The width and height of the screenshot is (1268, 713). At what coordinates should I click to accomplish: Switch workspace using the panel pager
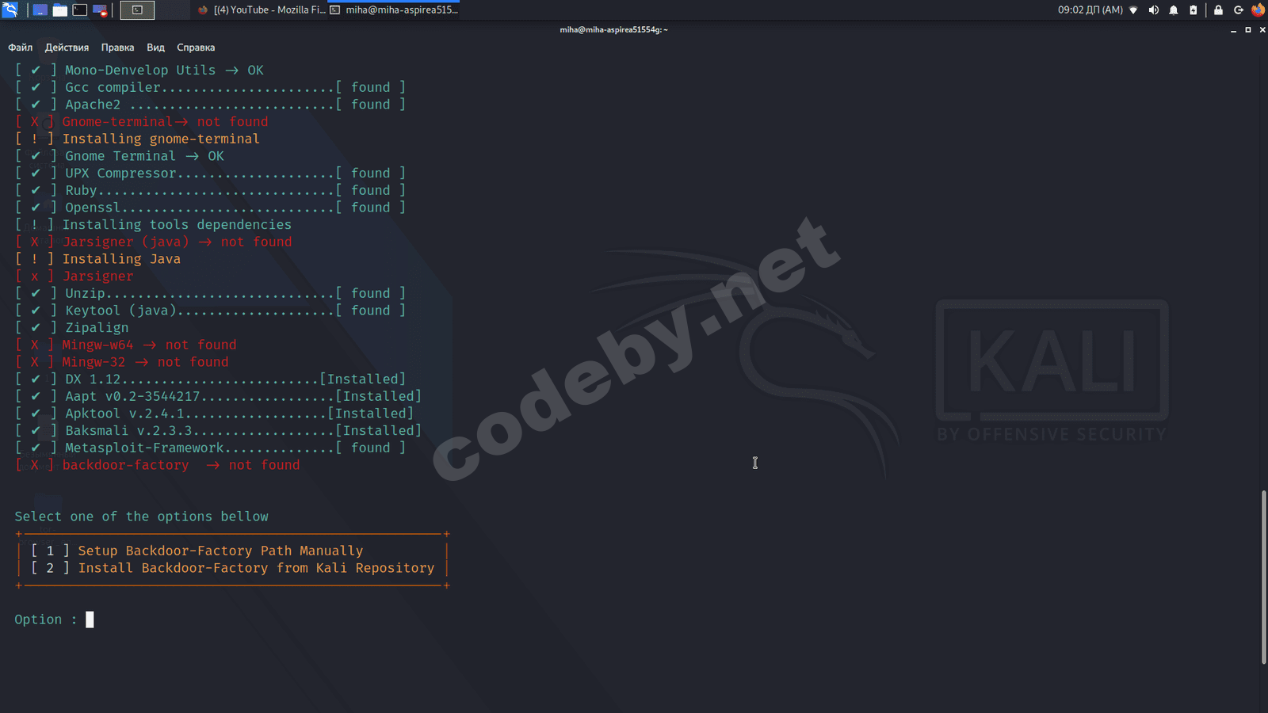pos(137,10)
